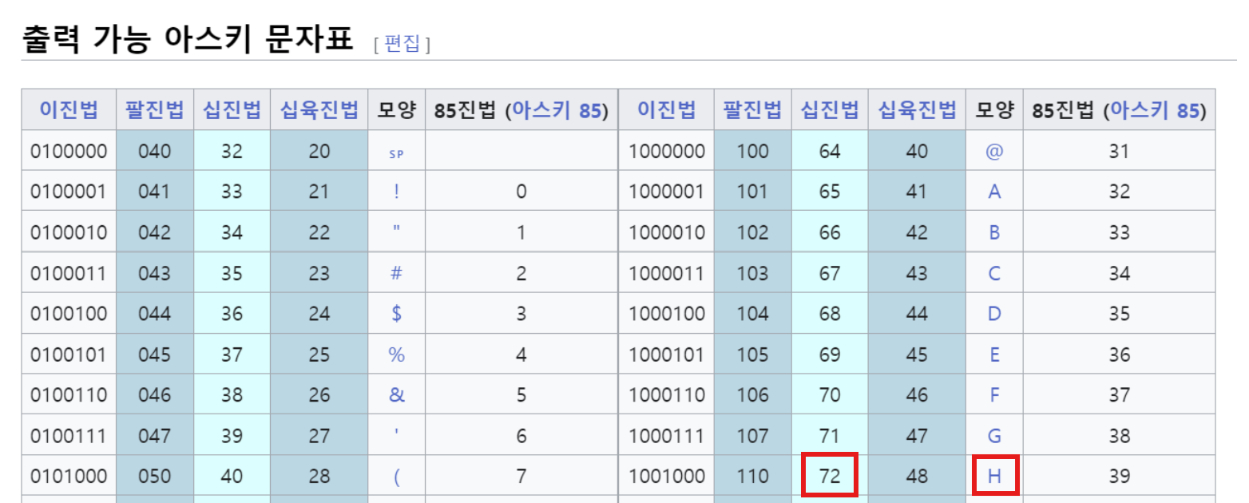Viewport: 1249px width, 503px height.
Task: Open the letter G link
Action: 994,436
